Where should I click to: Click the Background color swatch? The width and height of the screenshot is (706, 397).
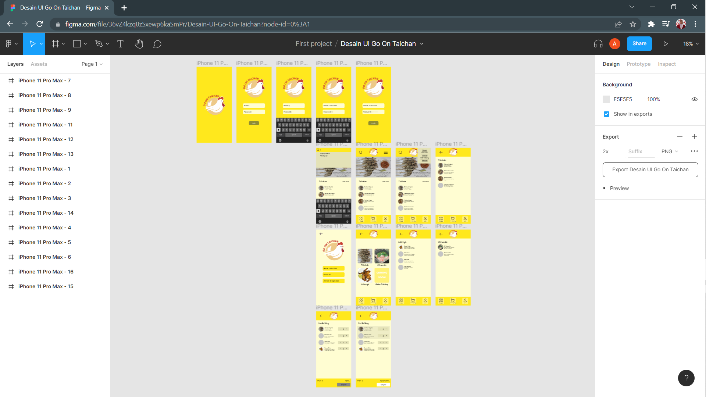click(606, 99)
